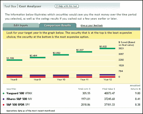Click the Year 8 axis label

[14, 79]
